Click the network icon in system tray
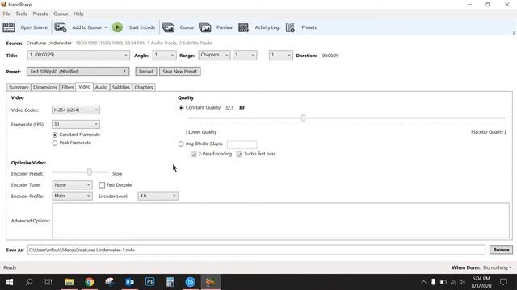Viewport: 517px width, 290px height. click(453, 282)
